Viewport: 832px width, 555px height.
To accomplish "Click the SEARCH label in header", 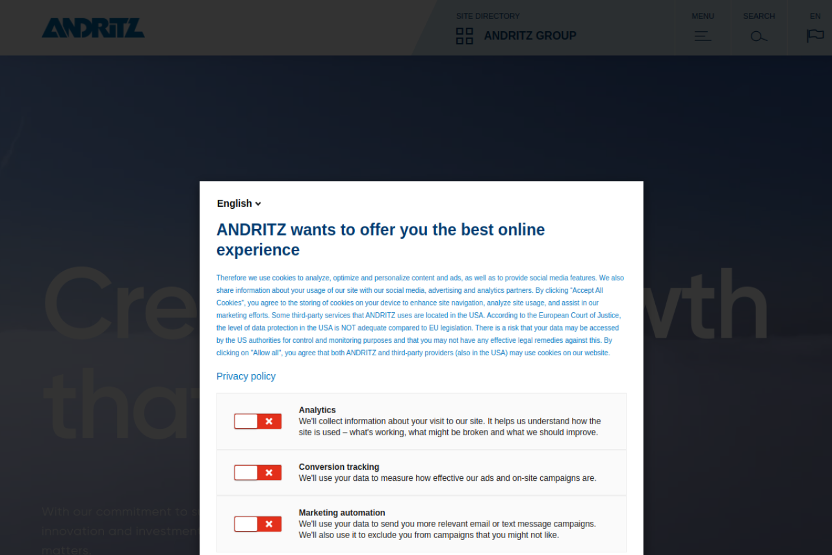I will click(x=759, y=16).
